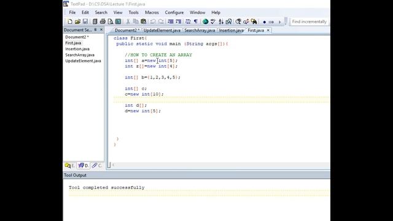Close the First.java tab

click(x=268, y=30)
